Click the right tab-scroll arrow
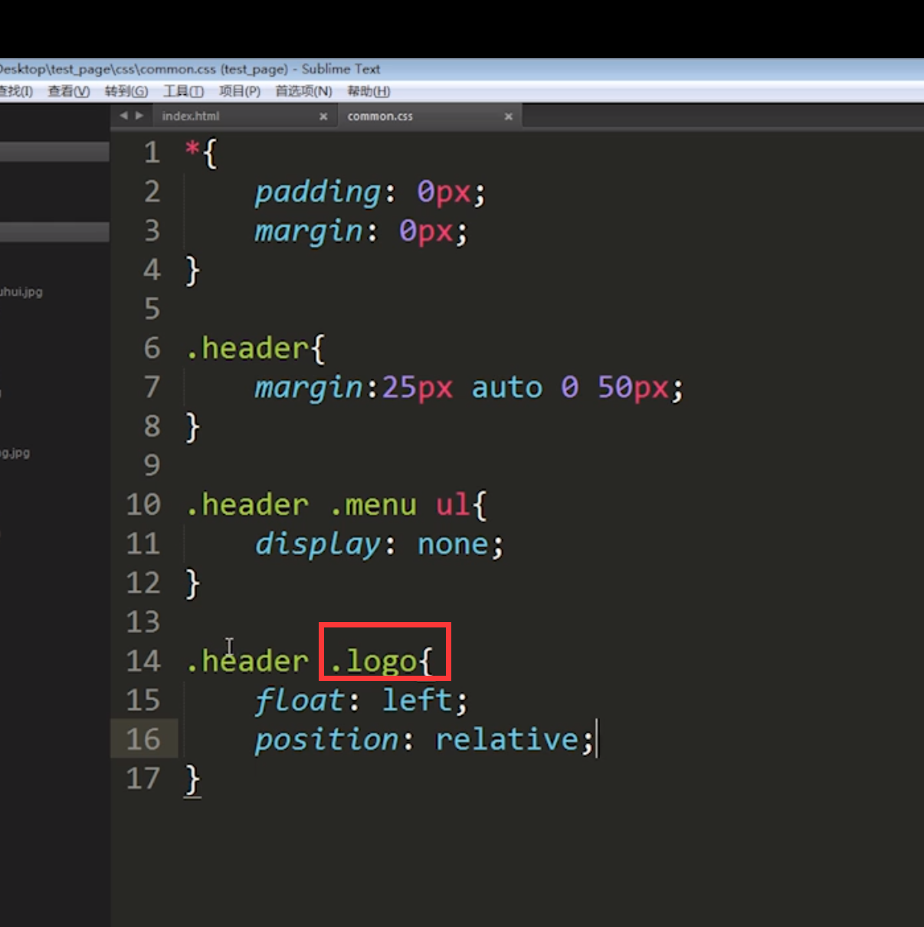The image size is (924, 927). (139, 116)
